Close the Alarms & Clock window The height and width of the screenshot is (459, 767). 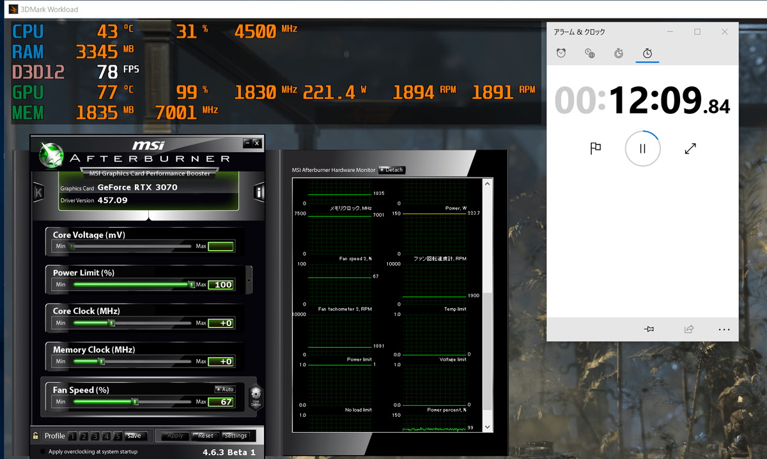(724, 32)
